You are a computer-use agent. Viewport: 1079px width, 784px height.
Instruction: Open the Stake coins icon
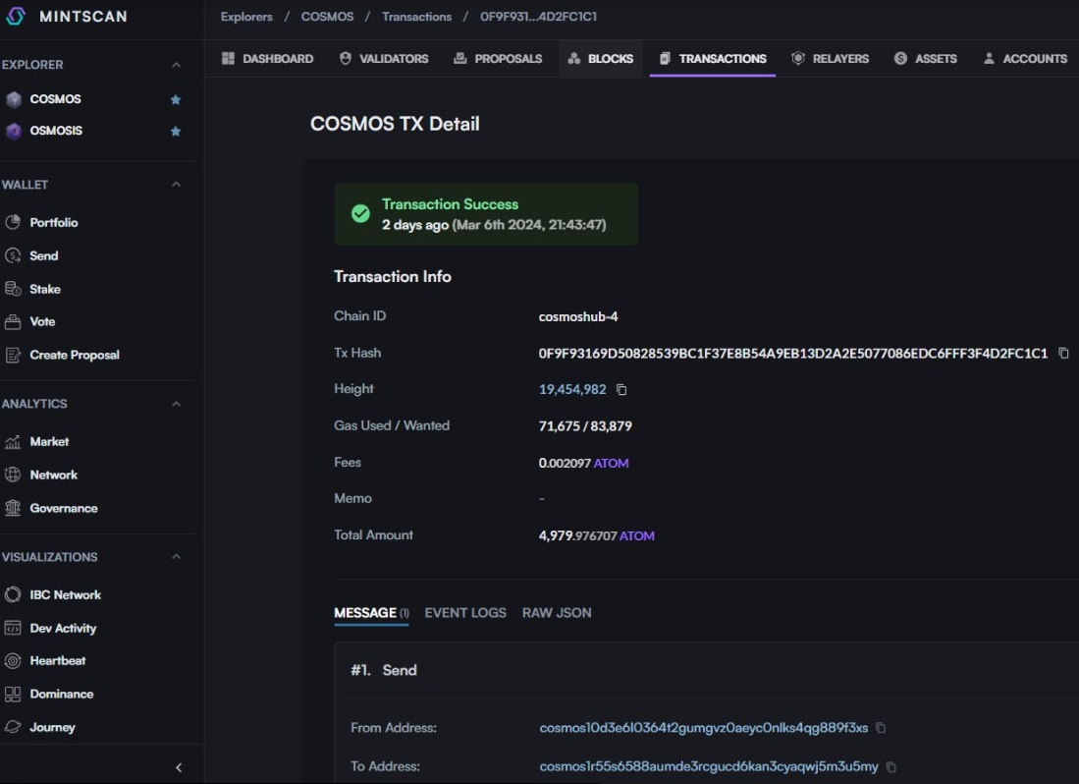click(13, 289)
